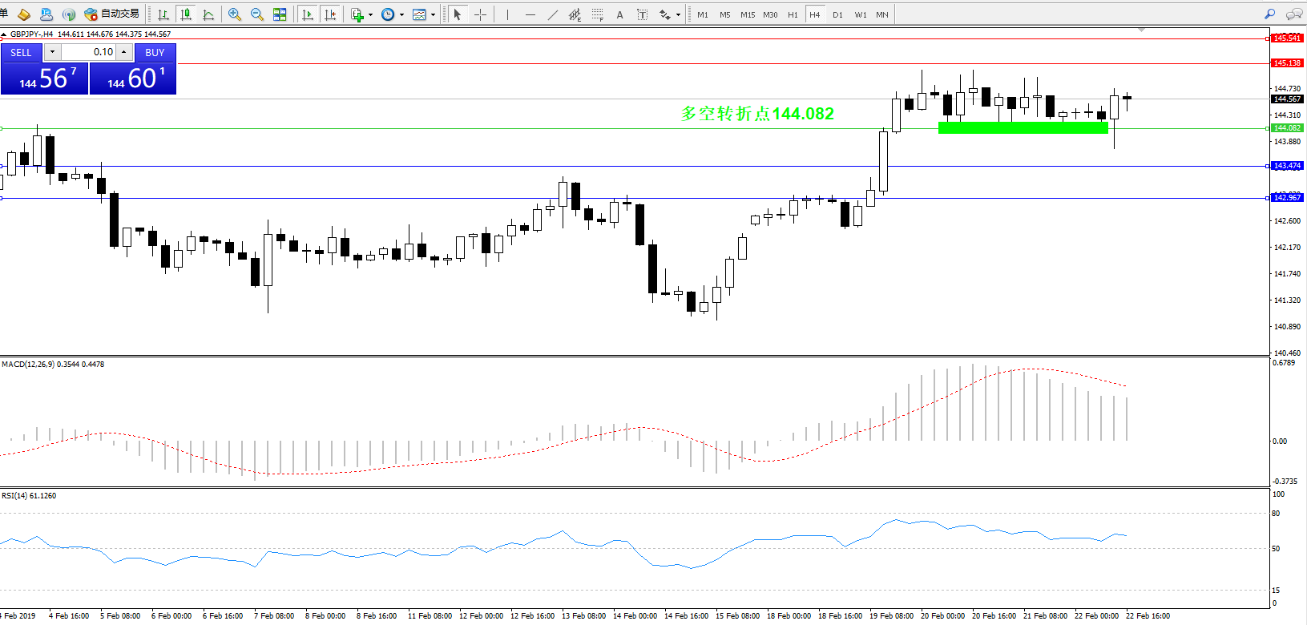The image size is (1307, 625).
Task: Select the text label 'A' tool
Action: click(619, 14)
